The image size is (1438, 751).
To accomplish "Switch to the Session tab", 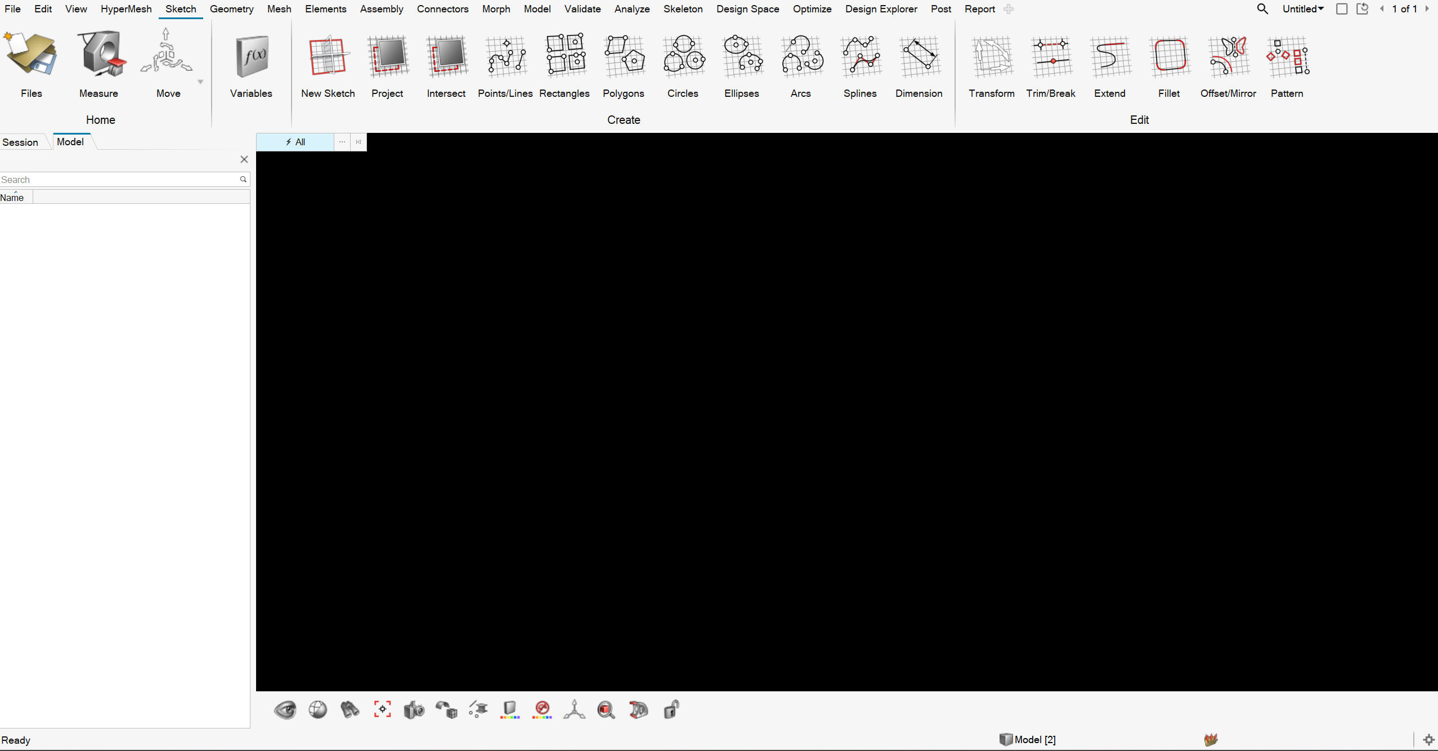I will pos(20,142).
